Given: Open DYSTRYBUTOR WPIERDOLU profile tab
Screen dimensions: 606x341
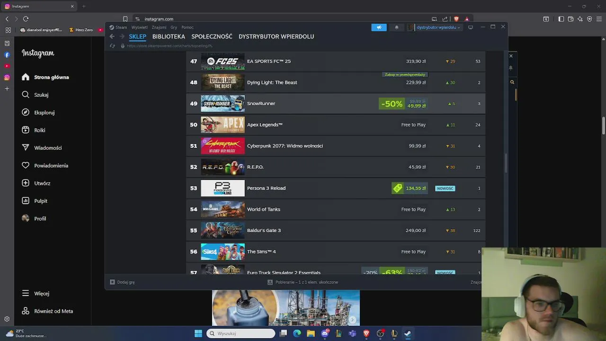Looking at the screenshot, I should coord(276,36).
